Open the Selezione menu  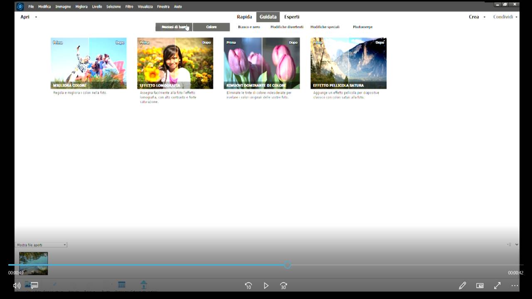[x=113, y=7]
